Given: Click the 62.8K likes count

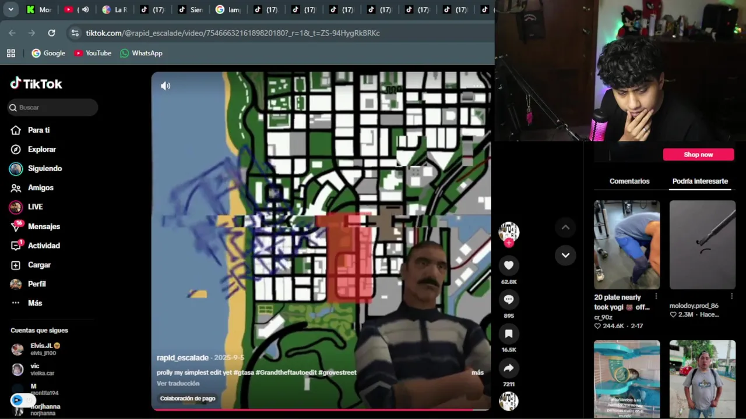Looking at the screenshot, I should point(509,282).
